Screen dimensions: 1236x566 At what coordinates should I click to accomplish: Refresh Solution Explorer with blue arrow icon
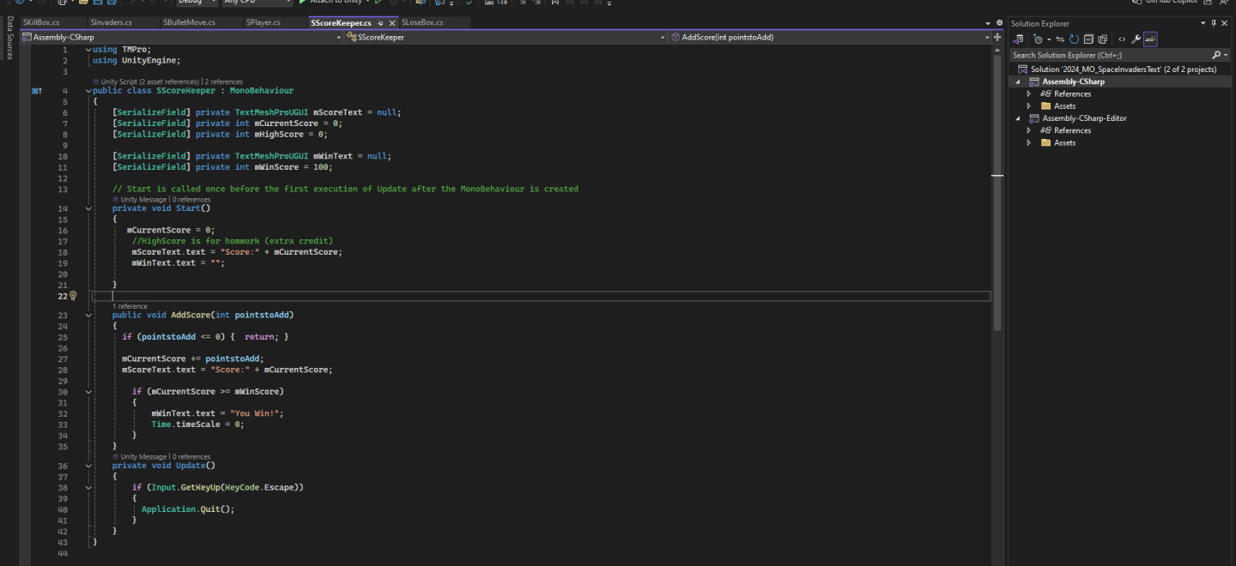[1074, 39]
